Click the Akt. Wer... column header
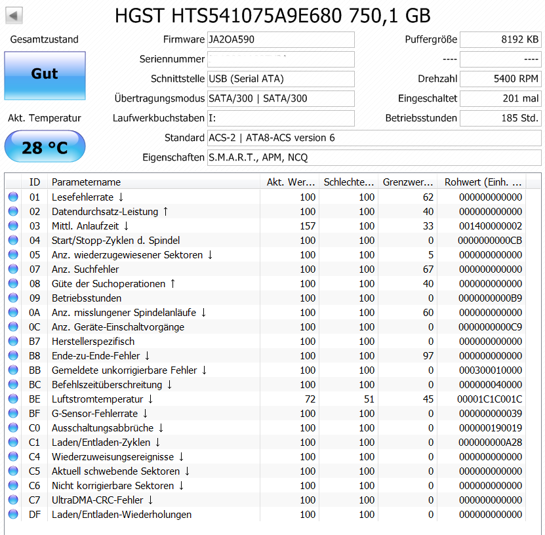545x535 pixels. (289, 182)
